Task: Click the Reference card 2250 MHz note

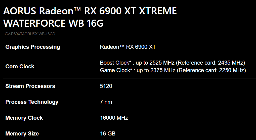Action: click(x=211, y=70)
